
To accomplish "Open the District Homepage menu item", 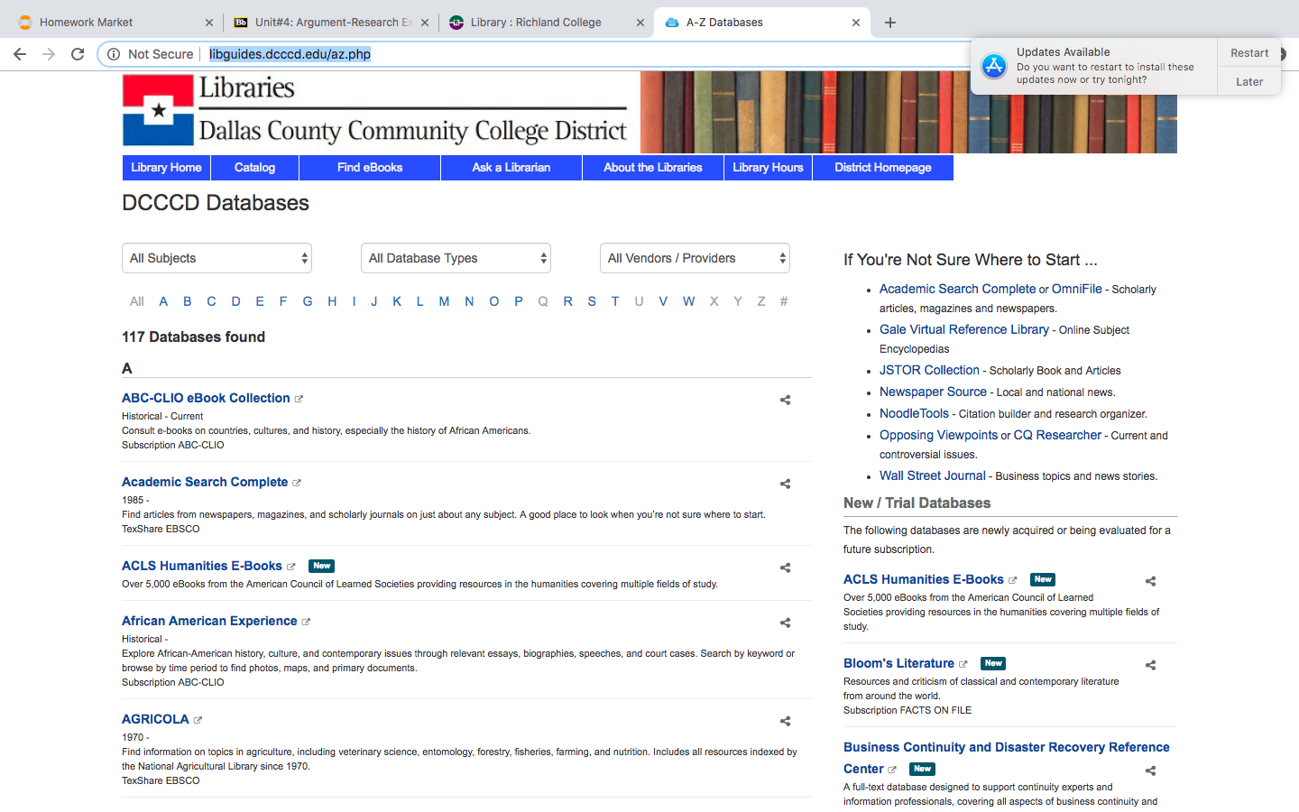I will 883,168.
